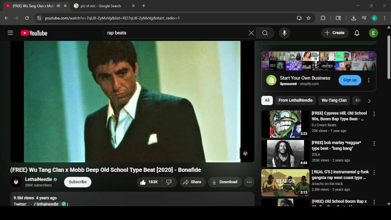Screen dimensions: 391x220
Task: Like the video with thumbs up
Action: coord(149,182)
